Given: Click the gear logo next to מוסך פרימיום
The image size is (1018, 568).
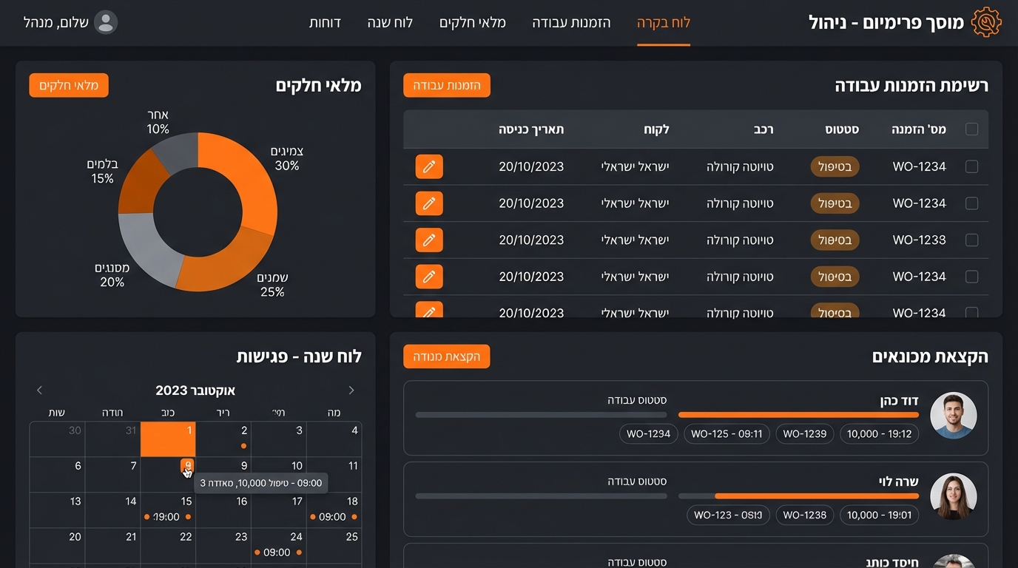Looking at the screenshot, I should 987,21.
